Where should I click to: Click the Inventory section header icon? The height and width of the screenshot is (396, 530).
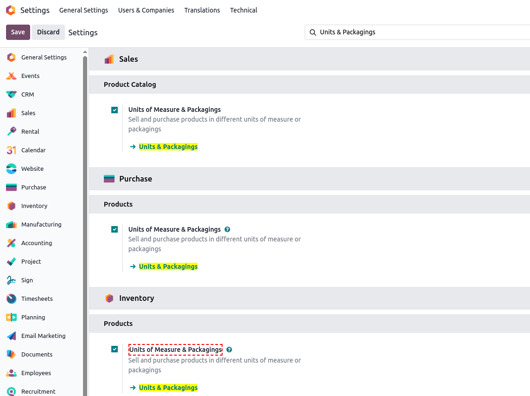[x=109, y=298]
